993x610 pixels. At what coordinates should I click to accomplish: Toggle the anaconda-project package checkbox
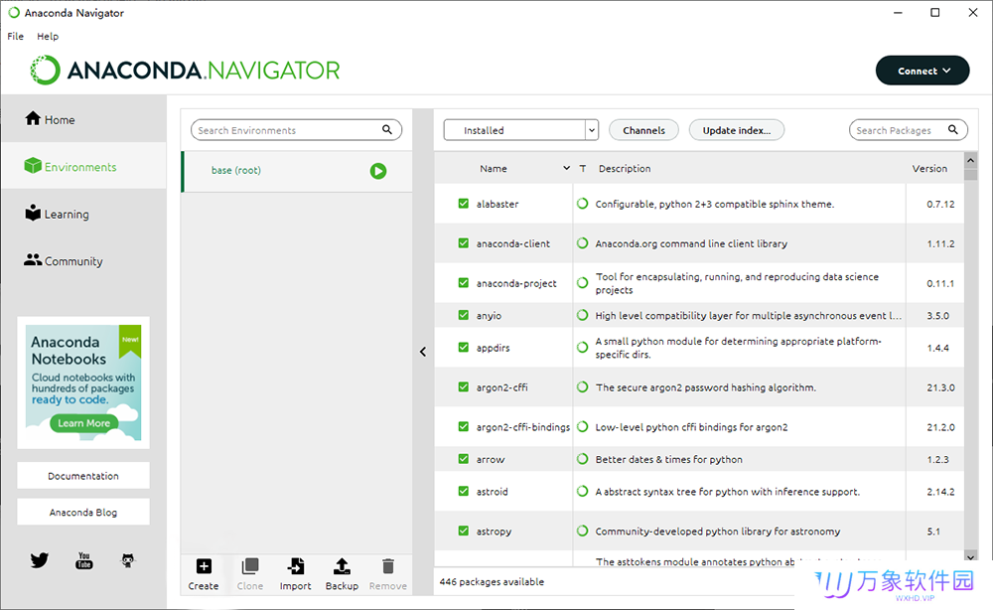[x=464, y=283]
